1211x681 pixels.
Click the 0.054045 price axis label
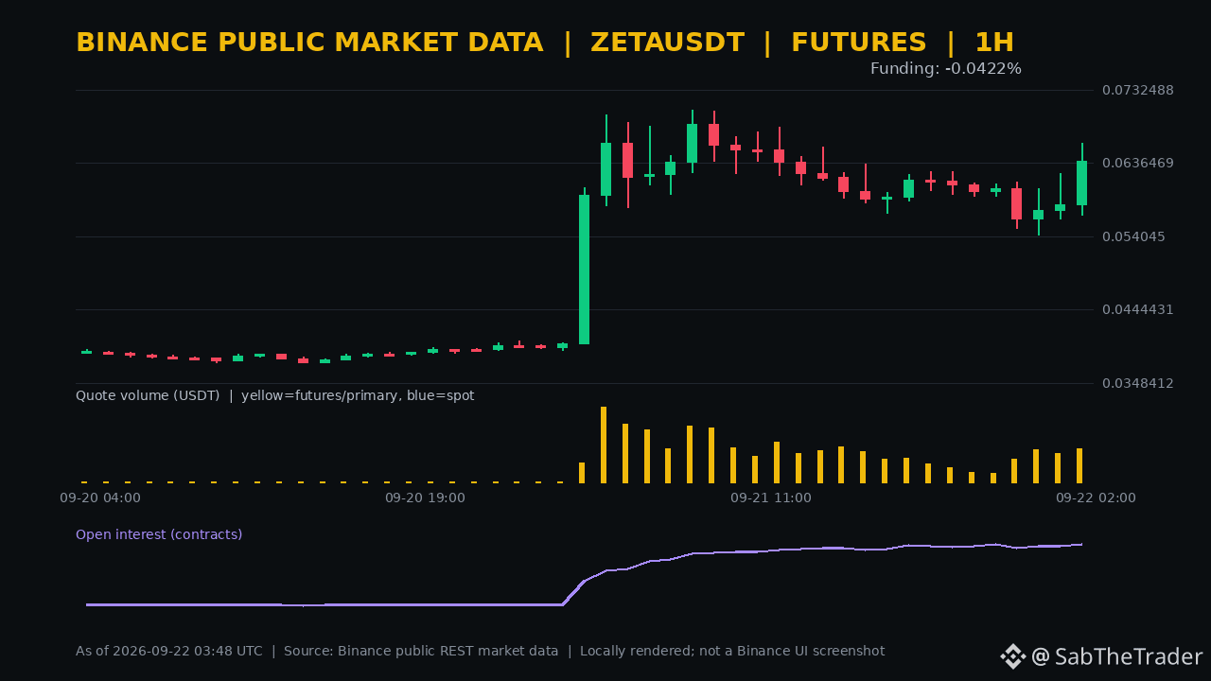[1133, 236]
